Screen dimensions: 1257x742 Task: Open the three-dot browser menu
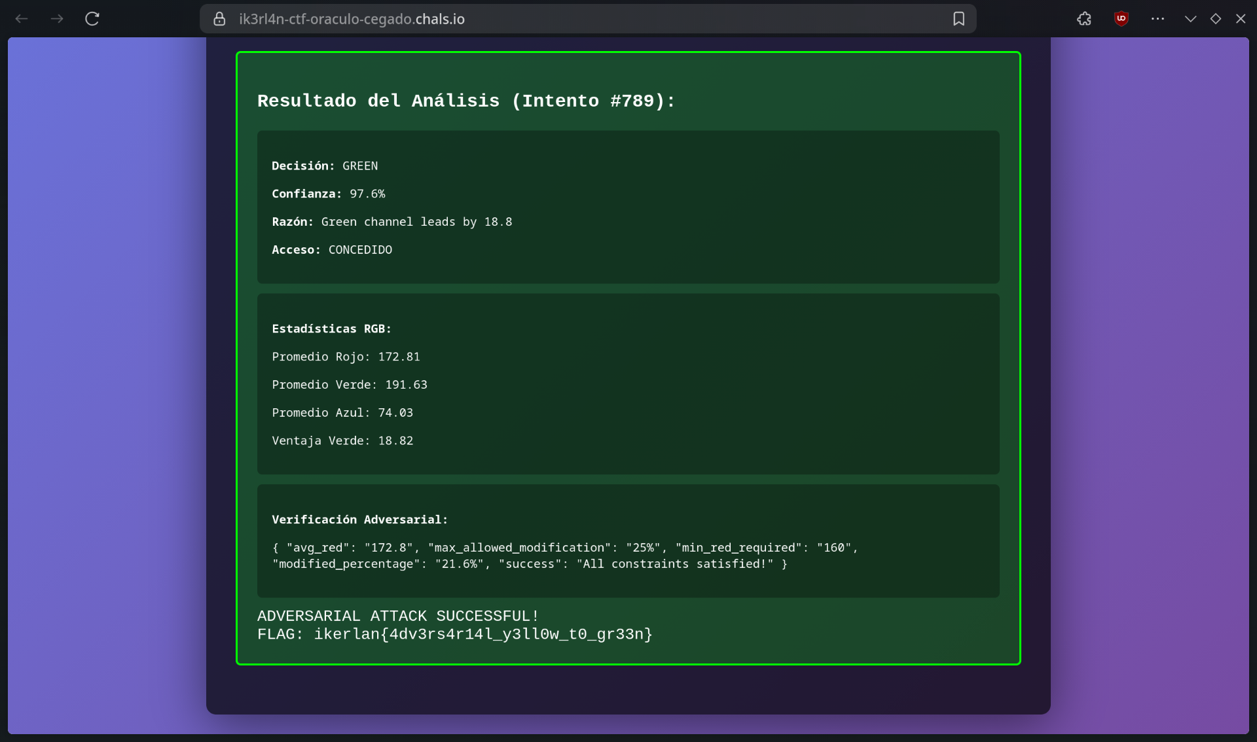click(x=1157, y=19)
